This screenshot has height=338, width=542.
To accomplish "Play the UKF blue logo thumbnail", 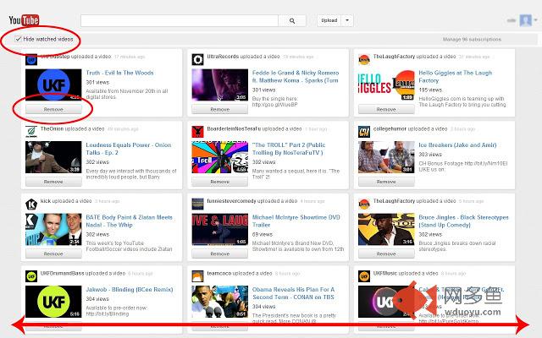I will (53, 84).
